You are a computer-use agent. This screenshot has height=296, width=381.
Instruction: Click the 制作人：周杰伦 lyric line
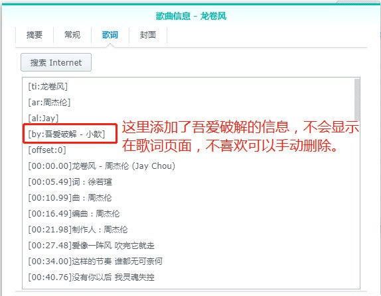(x=78, y=229)
